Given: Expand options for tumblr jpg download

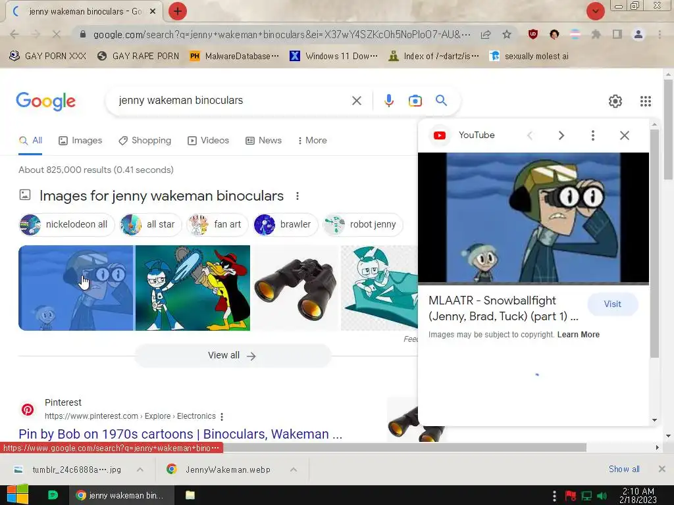Looking at the screenshot, I should 140,469.
